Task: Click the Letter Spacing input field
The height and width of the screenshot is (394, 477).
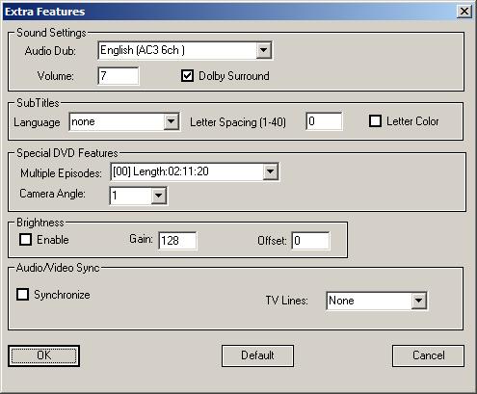Action: 324,121
